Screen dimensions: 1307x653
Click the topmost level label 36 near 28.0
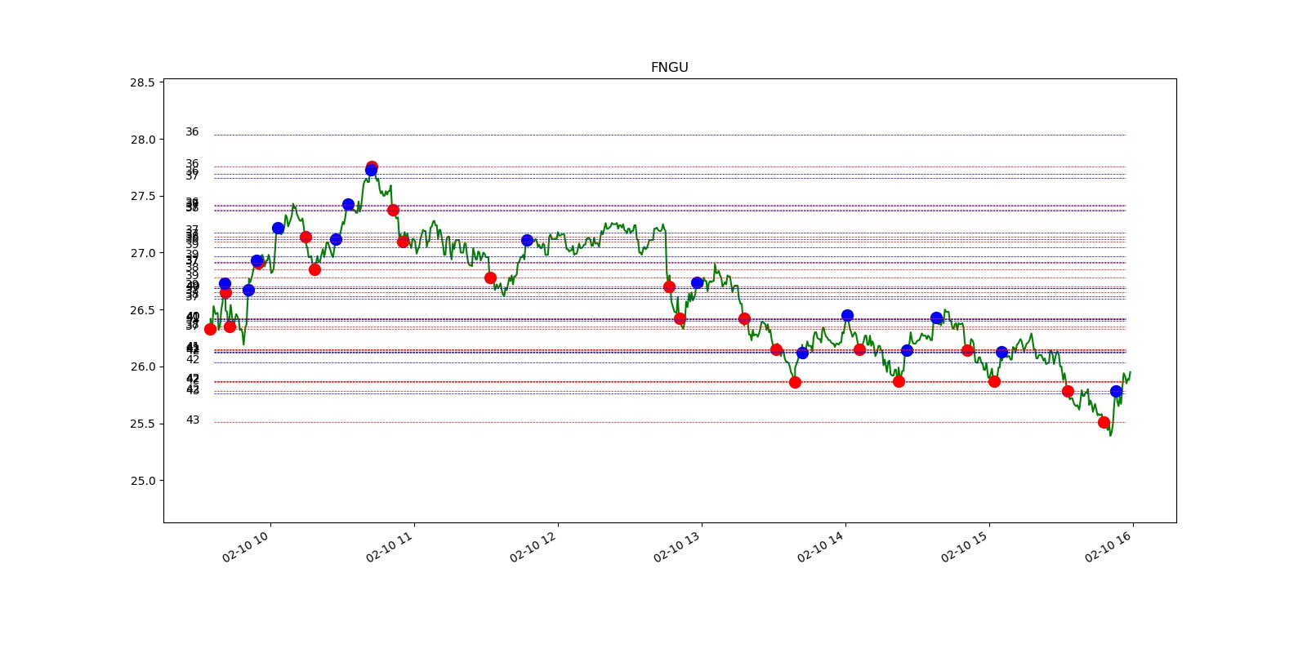pos(192,131)
